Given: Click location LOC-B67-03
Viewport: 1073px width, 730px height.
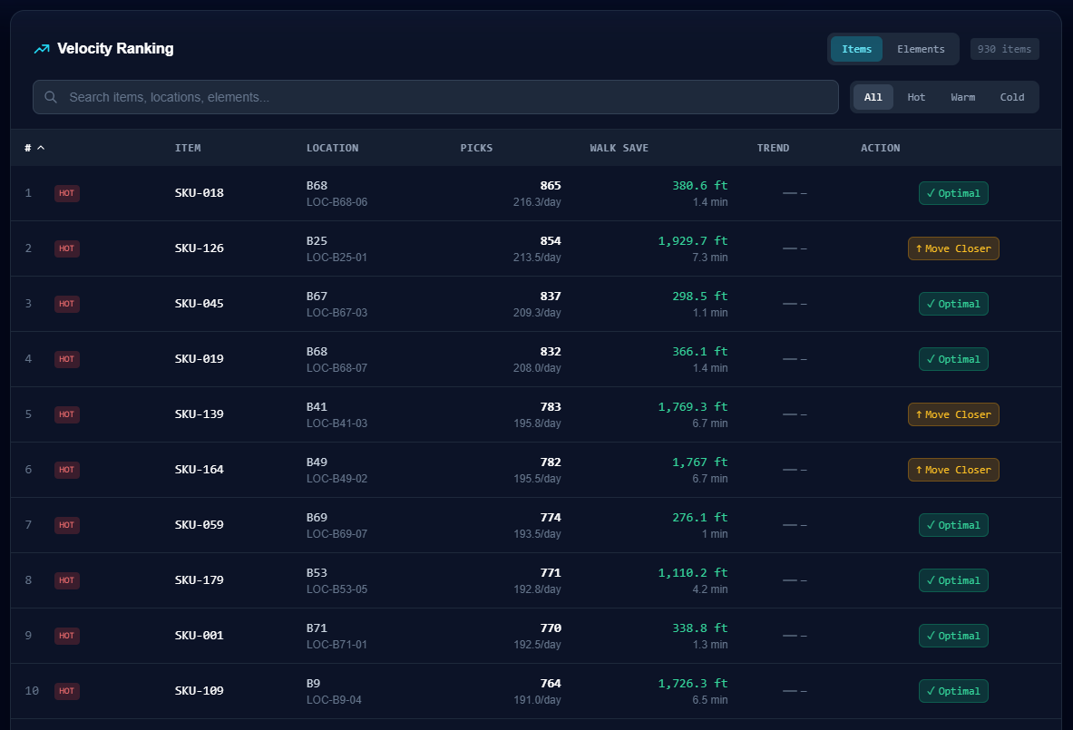Looking at the screenshot, I should coord(337,314).
